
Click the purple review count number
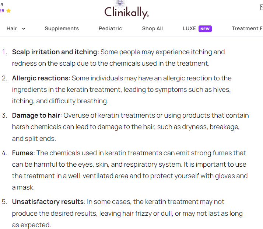tap(2, 11)
